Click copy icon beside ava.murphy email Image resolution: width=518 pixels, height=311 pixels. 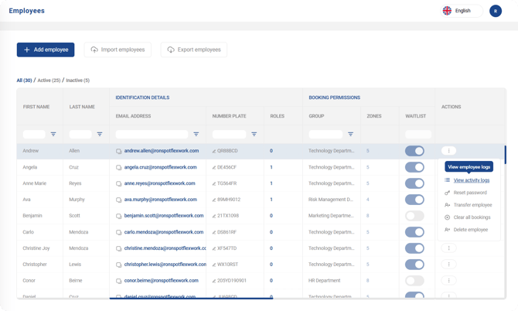pos(118,200)
